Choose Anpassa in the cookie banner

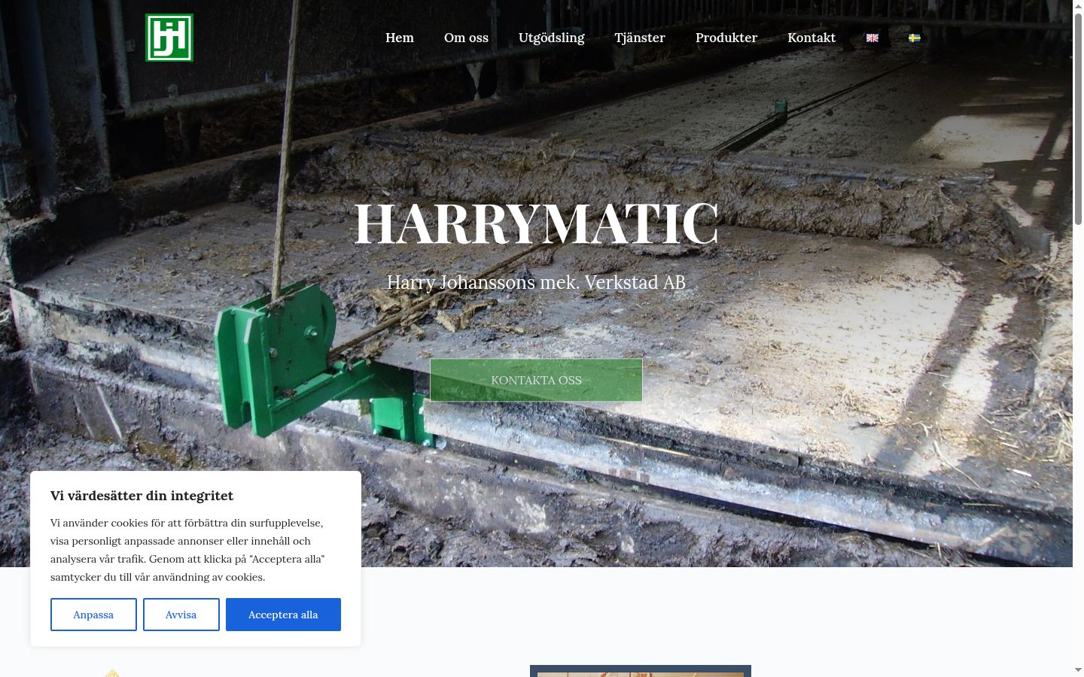tap(93, 615)
